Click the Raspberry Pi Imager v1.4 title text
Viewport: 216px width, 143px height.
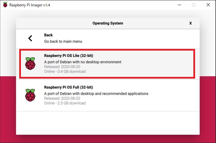(30, 5)
